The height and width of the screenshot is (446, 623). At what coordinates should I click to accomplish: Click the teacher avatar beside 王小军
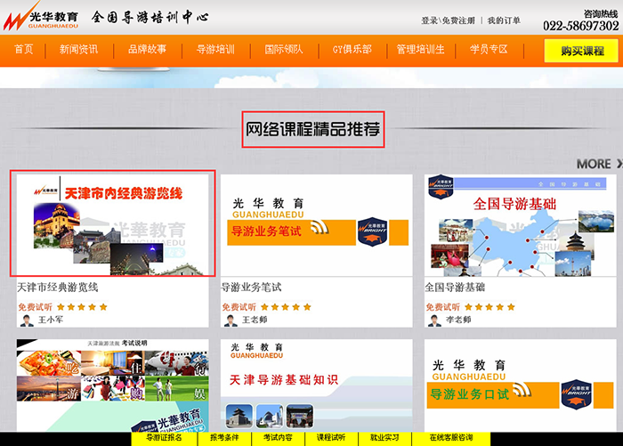point(26,320)
